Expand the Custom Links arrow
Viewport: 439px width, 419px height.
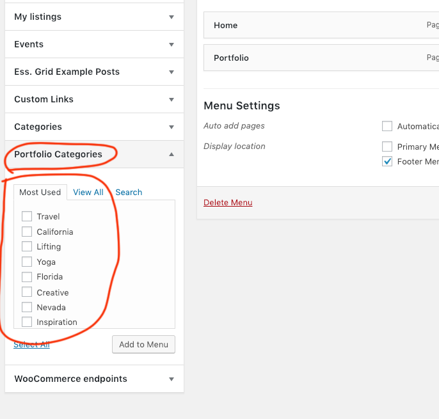point(172,99)
